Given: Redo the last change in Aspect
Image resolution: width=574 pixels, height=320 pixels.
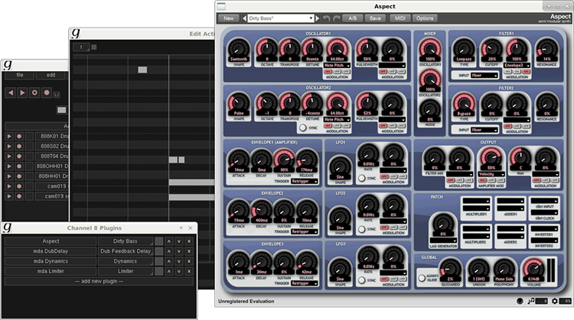Looking at the screenshot, I should click(x=337, y=18).
